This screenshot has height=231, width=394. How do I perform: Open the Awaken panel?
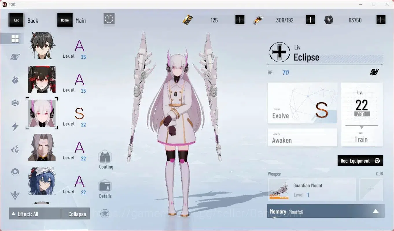click(x=302, y=137)
